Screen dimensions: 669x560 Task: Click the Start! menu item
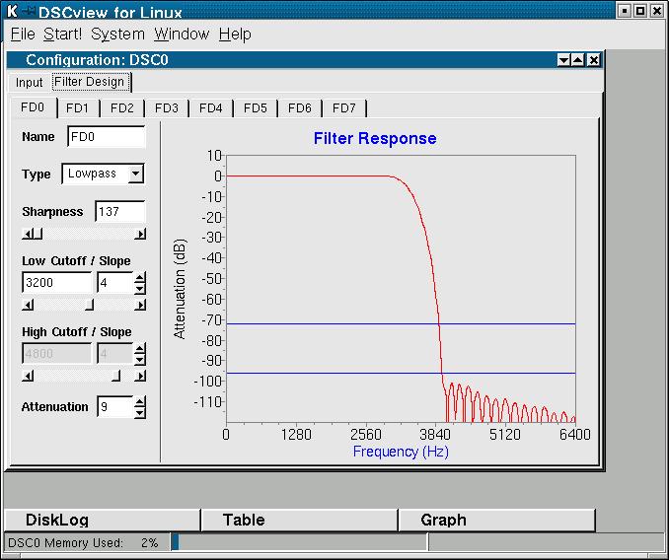(x=63, y=34)
